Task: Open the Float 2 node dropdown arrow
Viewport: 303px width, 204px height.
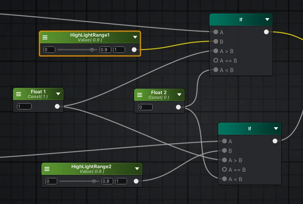Action: (179, 95)
